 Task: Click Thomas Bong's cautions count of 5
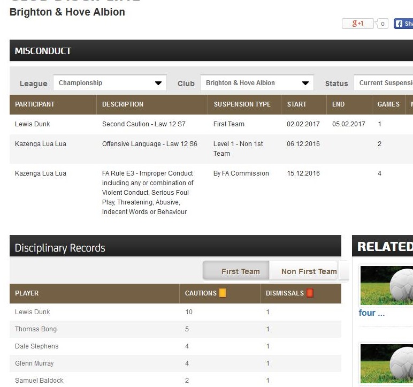click(x=187, y=329)
